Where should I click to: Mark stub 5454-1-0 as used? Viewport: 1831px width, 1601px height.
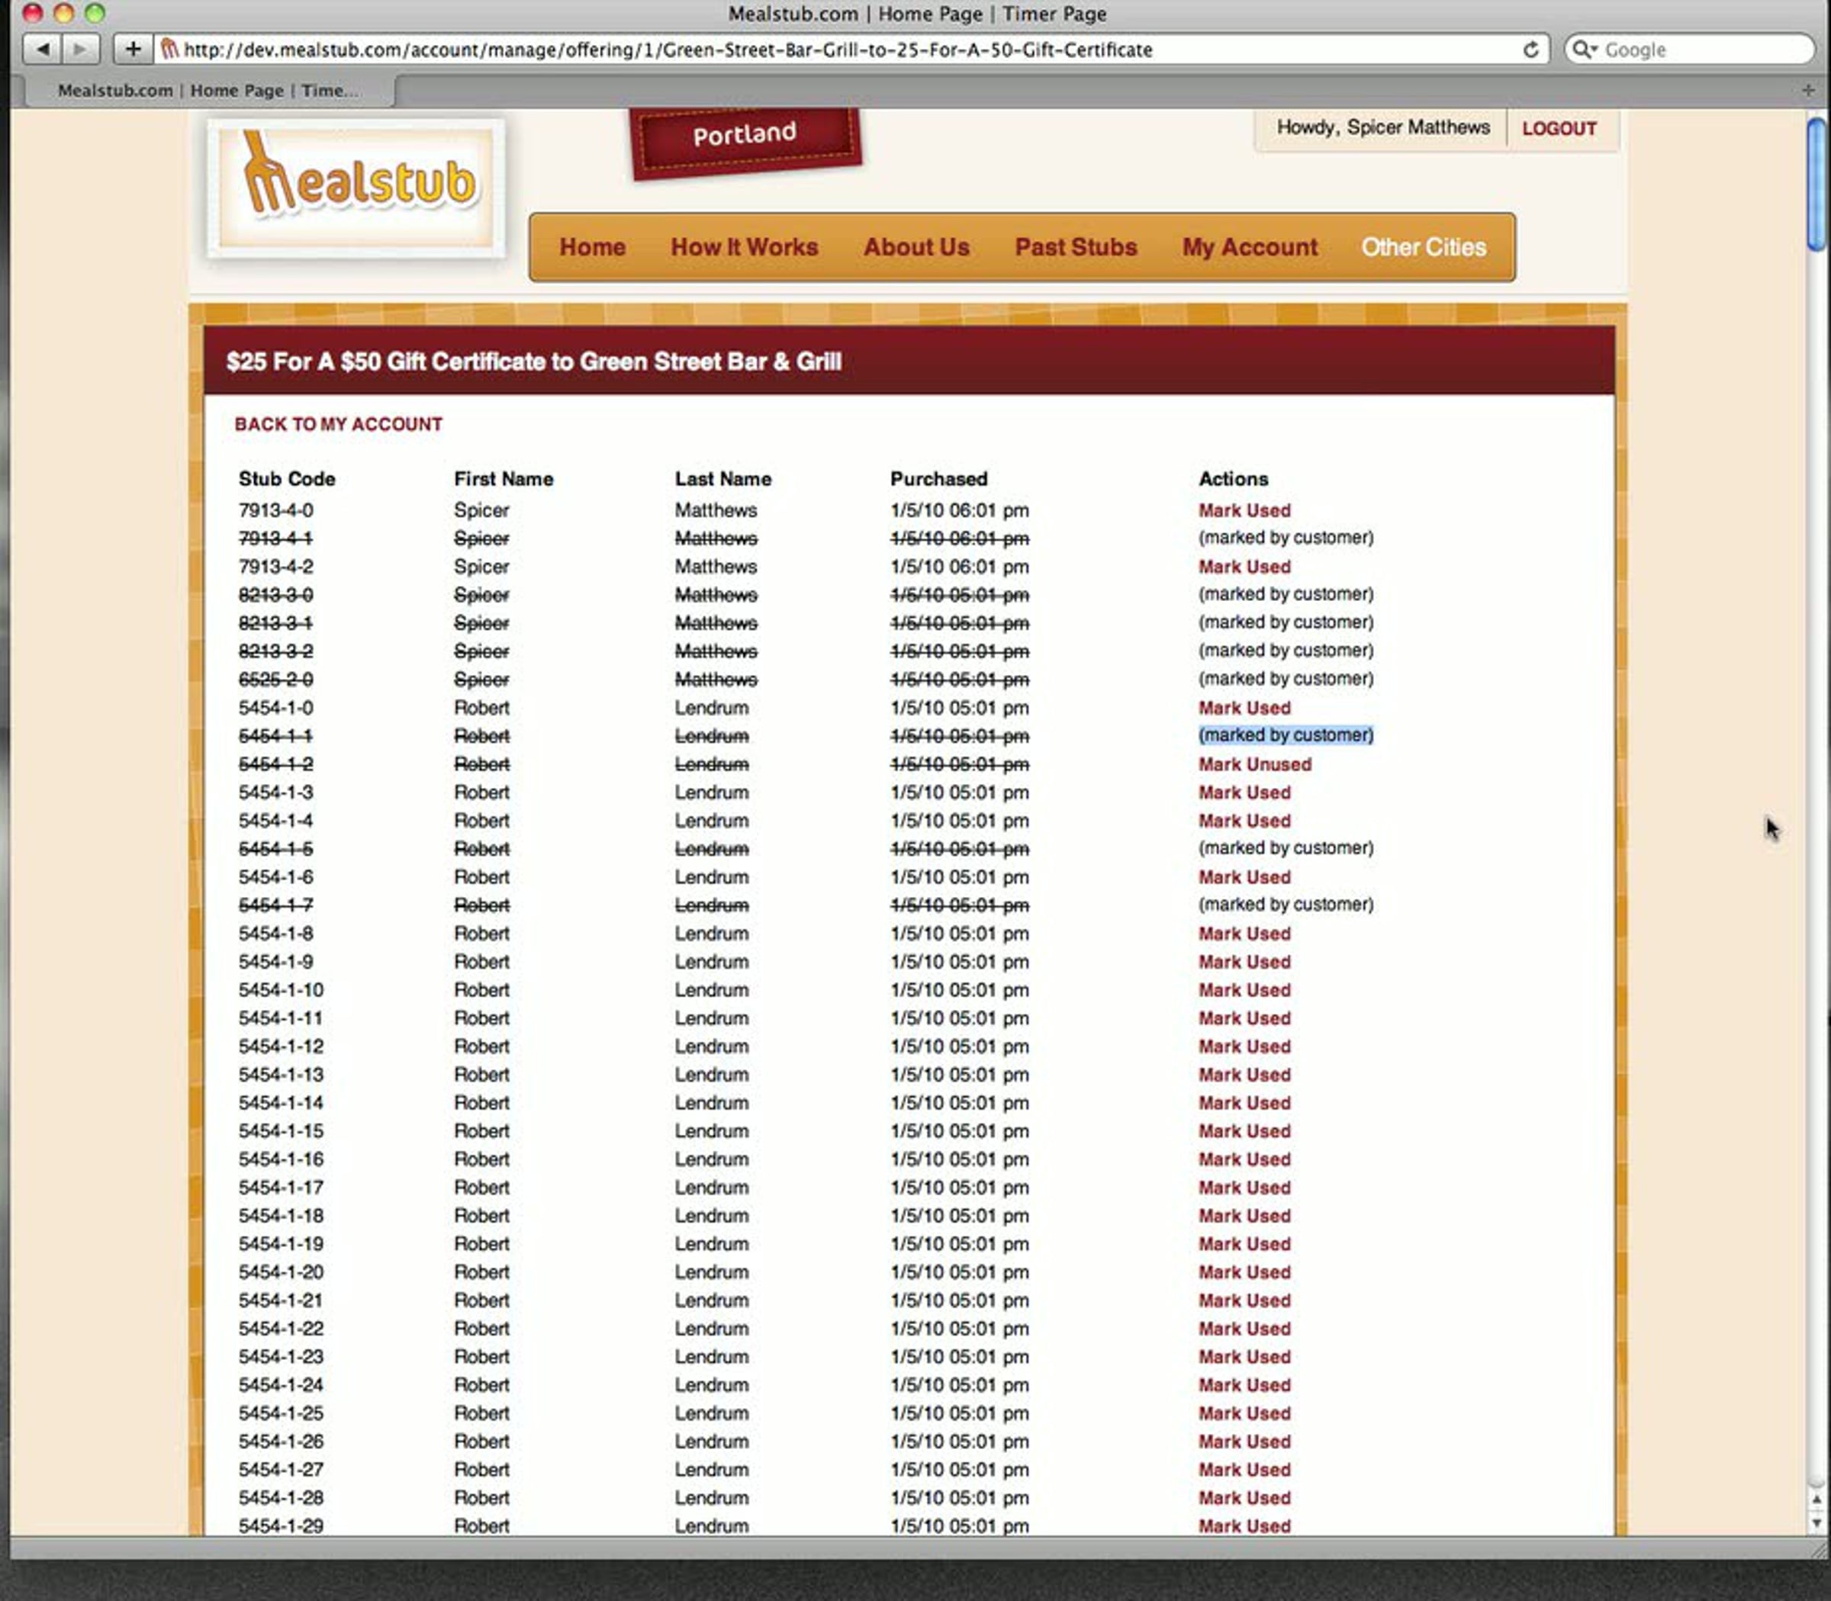click(x=1244, y=708)
